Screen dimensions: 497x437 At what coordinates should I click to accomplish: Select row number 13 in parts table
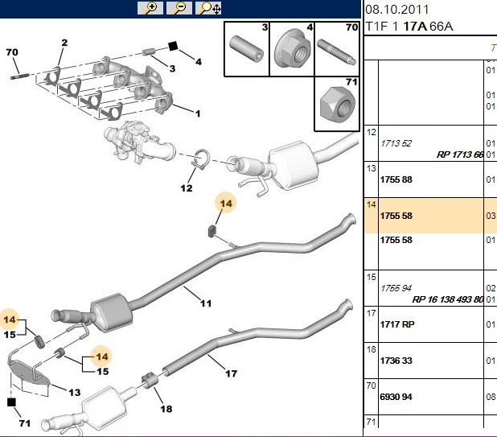point(372,168)
